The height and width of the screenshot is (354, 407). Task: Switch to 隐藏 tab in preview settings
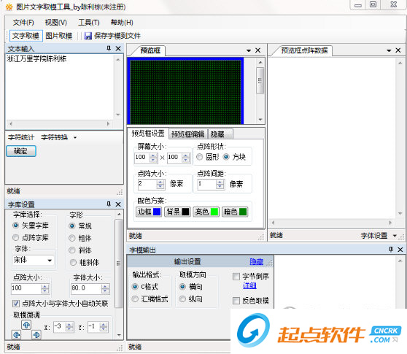click(x=220, y=134)
